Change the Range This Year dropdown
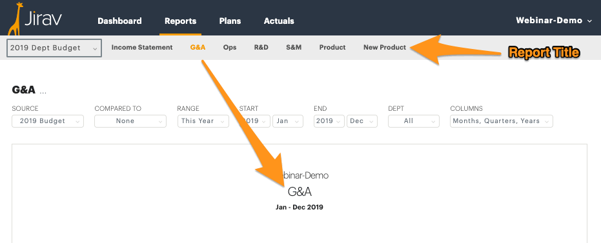The image size is (601, 243). 203,121
